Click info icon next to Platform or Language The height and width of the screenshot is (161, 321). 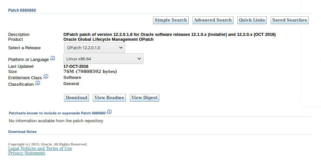pos(53,58)
